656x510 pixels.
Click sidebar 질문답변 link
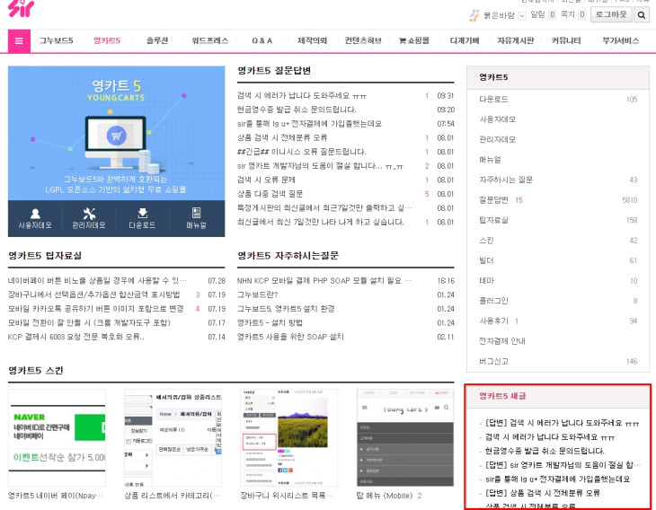click(x=493, y=200)
